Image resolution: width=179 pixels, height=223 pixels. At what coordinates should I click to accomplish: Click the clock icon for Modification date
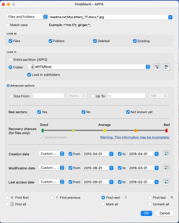point(166,168)
